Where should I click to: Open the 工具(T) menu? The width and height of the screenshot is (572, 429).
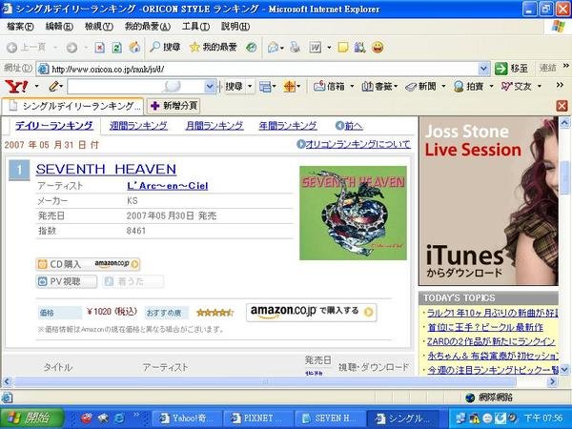coord(195,27)
